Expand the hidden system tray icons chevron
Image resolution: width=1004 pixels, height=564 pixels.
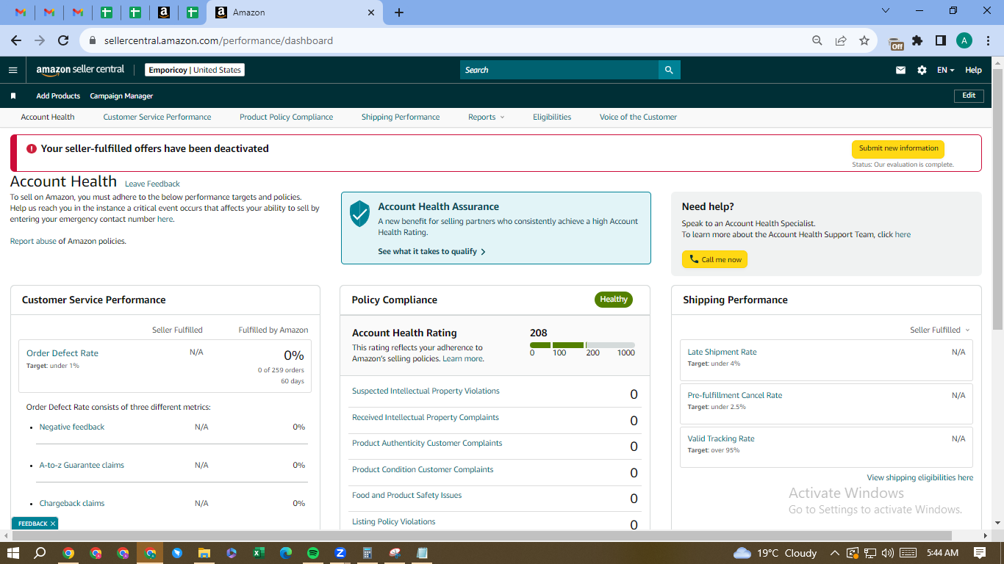834,553
